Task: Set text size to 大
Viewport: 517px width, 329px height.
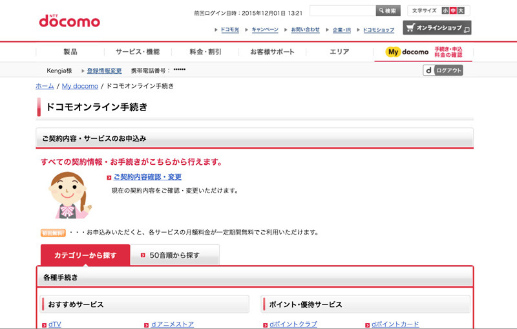Action: click(x=461, y=10)
